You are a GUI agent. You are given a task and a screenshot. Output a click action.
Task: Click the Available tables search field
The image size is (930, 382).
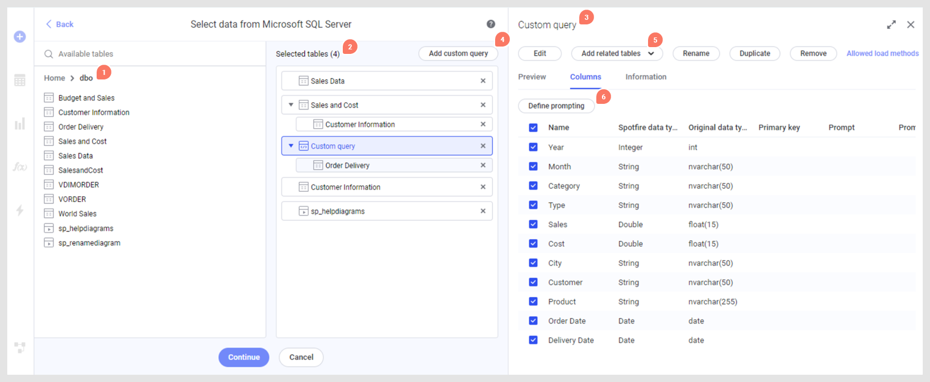[x=150, y=54]
